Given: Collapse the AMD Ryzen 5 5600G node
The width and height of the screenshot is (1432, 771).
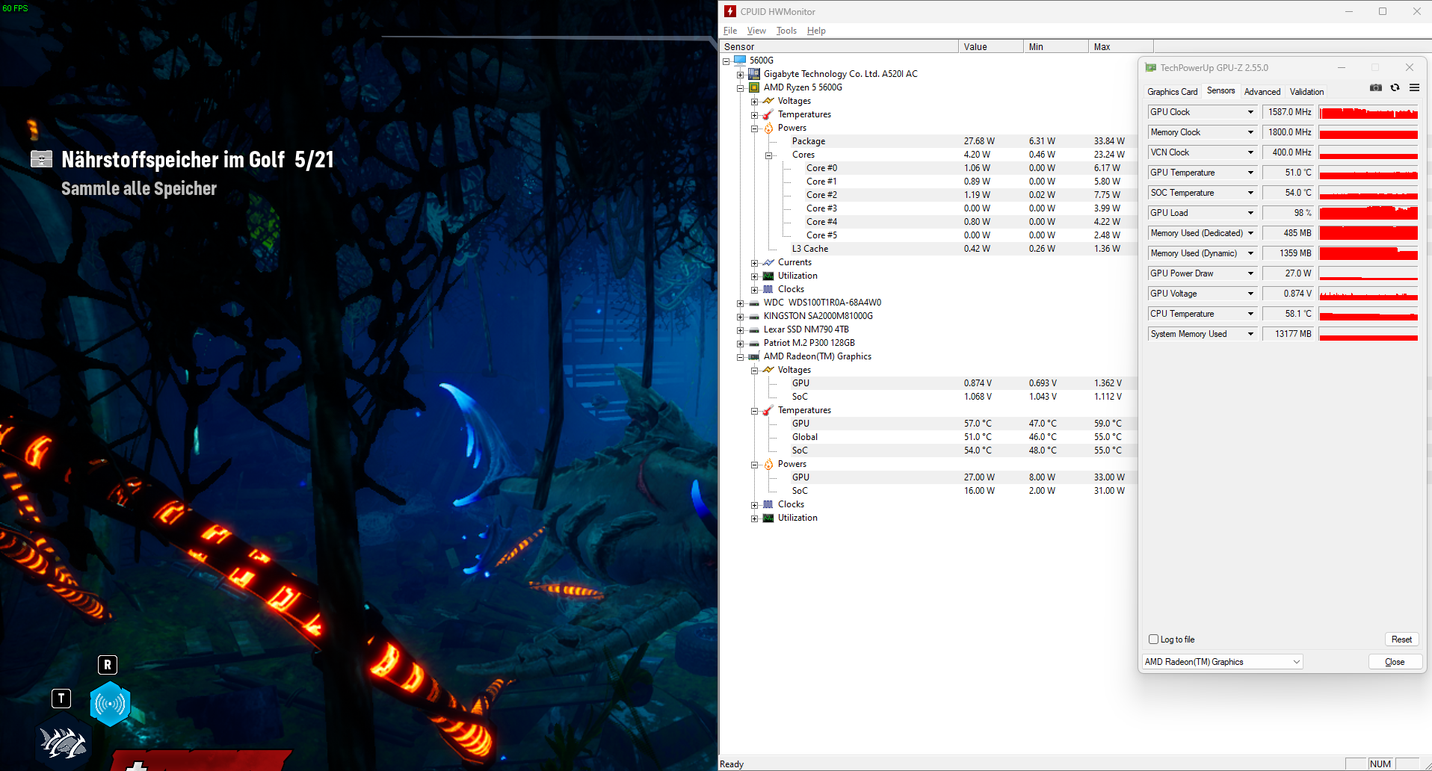Looking at the screenshot, I should 740,87.
